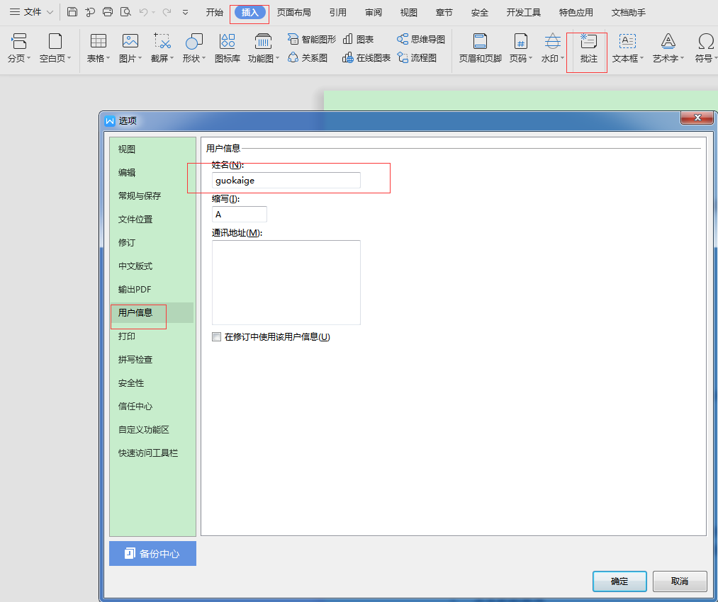Switch to the 特色应用 tab

pos(576,12)
